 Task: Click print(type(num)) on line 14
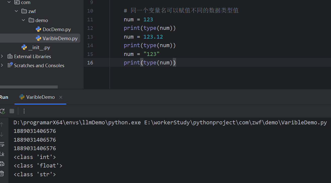(150, 45)
